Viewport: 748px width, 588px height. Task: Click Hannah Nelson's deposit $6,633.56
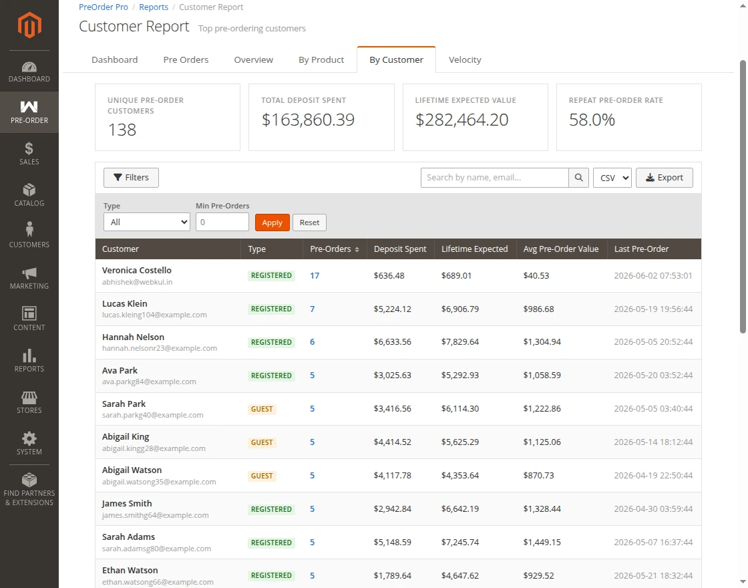pos(392,341)
